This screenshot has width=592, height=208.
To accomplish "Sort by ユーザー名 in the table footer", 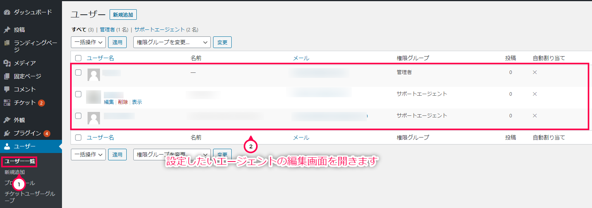I will (x=100, y=138).
